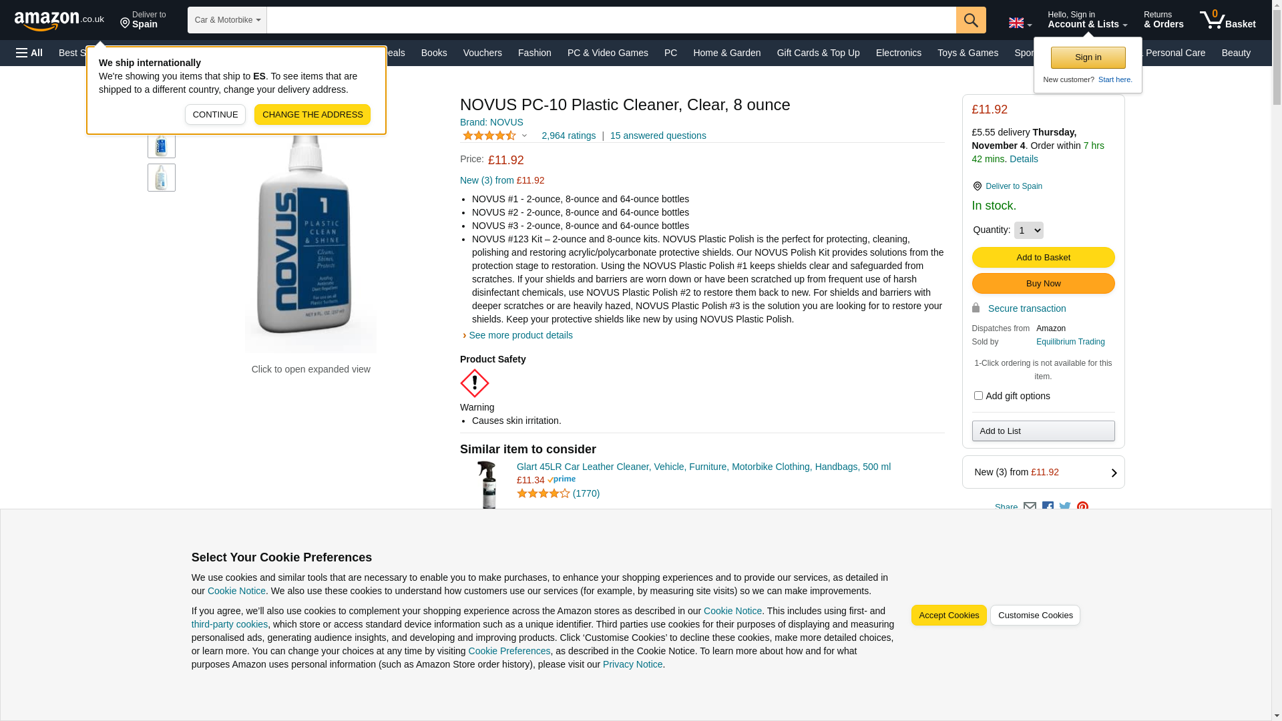Go to the Electronics nav item

pos(898,53)
